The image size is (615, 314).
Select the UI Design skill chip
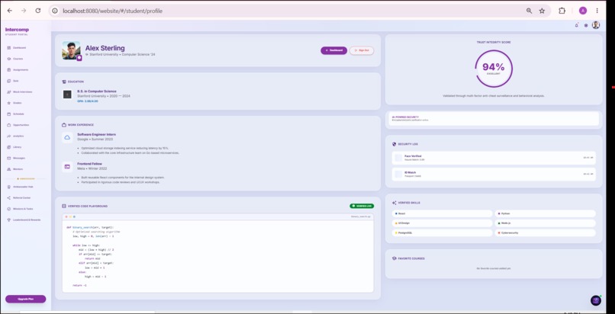[442, 223]
